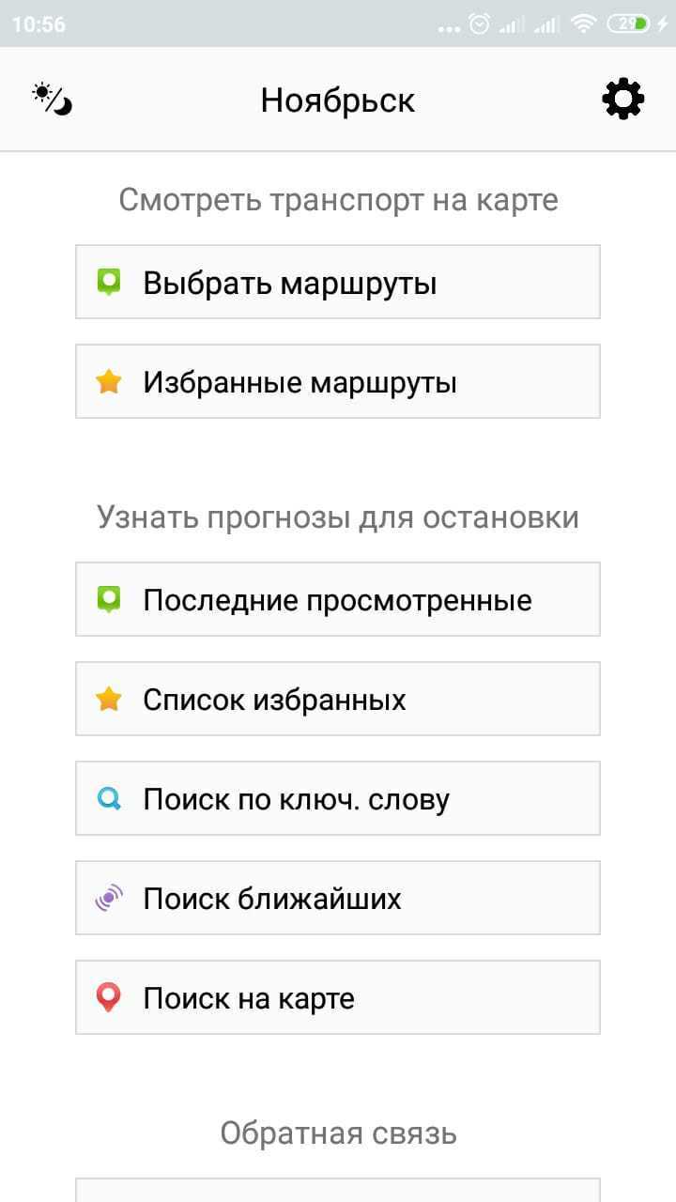Click the green marker beside Последние просмотренные

click(x=109, y=598)
